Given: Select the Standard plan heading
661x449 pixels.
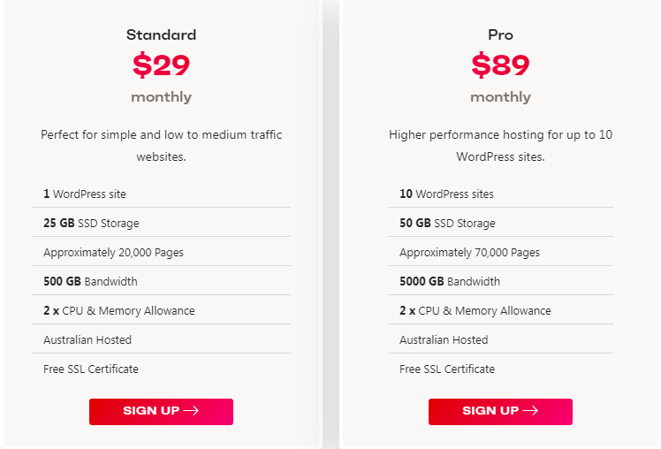Looking at the screenshot, I should (161, 34).
